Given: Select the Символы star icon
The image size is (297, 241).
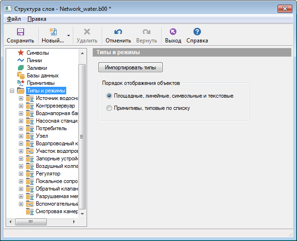Looking at the screenshot, I should point(21,53).
